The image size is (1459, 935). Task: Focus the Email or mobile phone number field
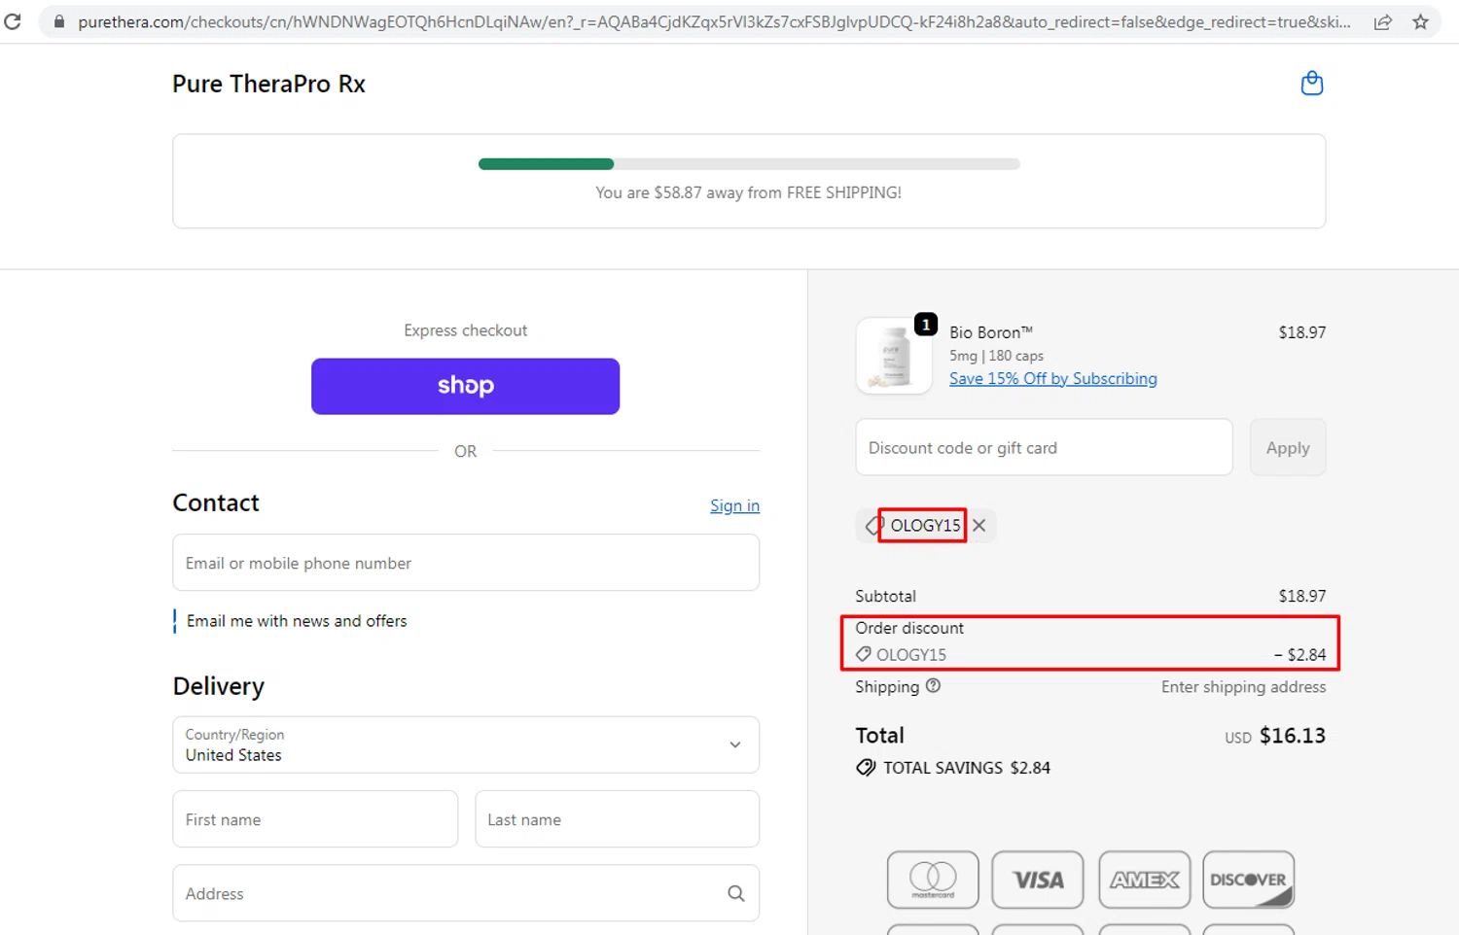point(466,563)
